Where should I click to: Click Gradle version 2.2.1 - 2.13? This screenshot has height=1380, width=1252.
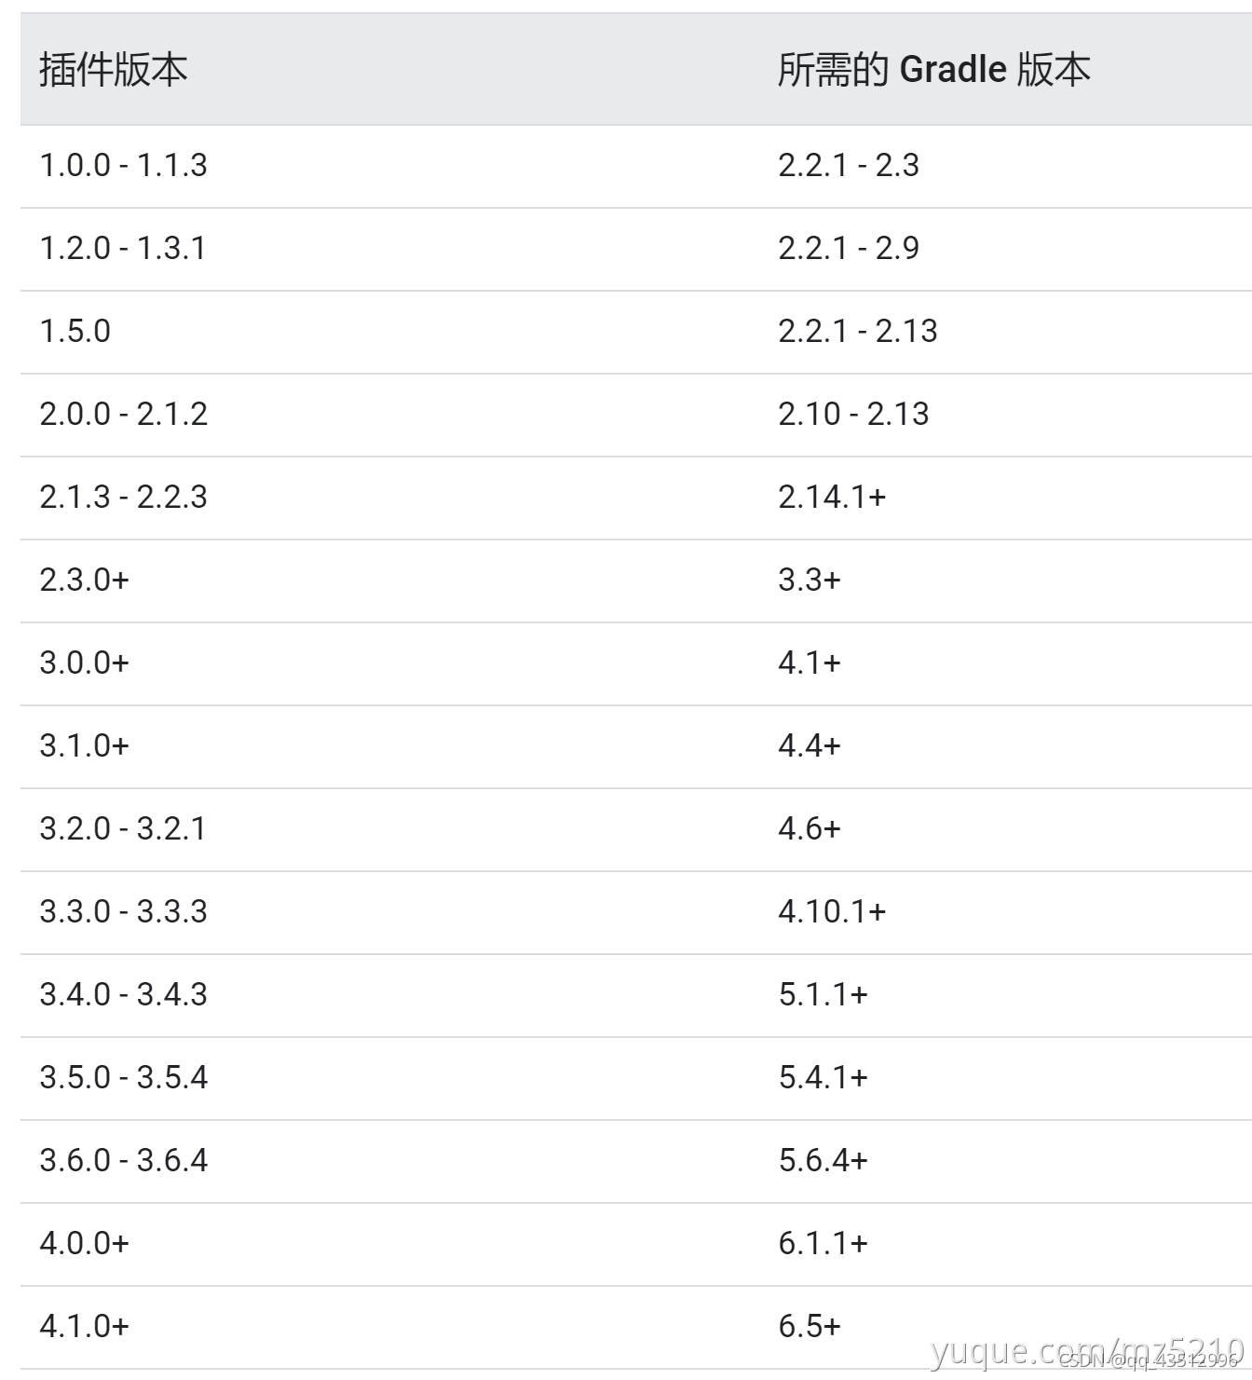(x=858, y=331)
